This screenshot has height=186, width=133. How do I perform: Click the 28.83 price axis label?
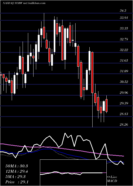coord(124,114)
